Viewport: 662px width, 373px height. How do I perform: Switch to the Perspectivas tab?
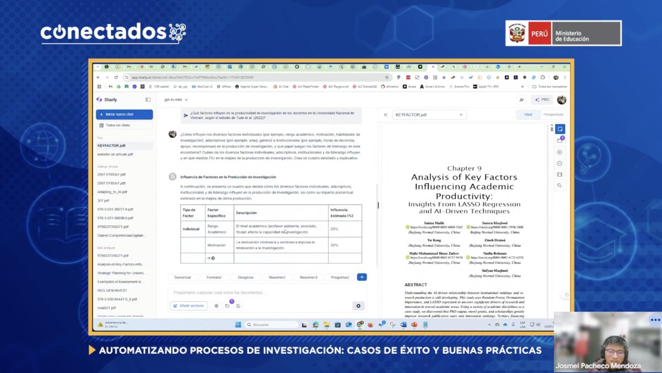click(x=553, y=115)
